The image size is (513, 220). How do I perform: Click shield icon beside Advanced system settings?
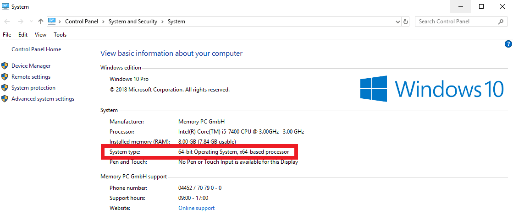(5, 99)
